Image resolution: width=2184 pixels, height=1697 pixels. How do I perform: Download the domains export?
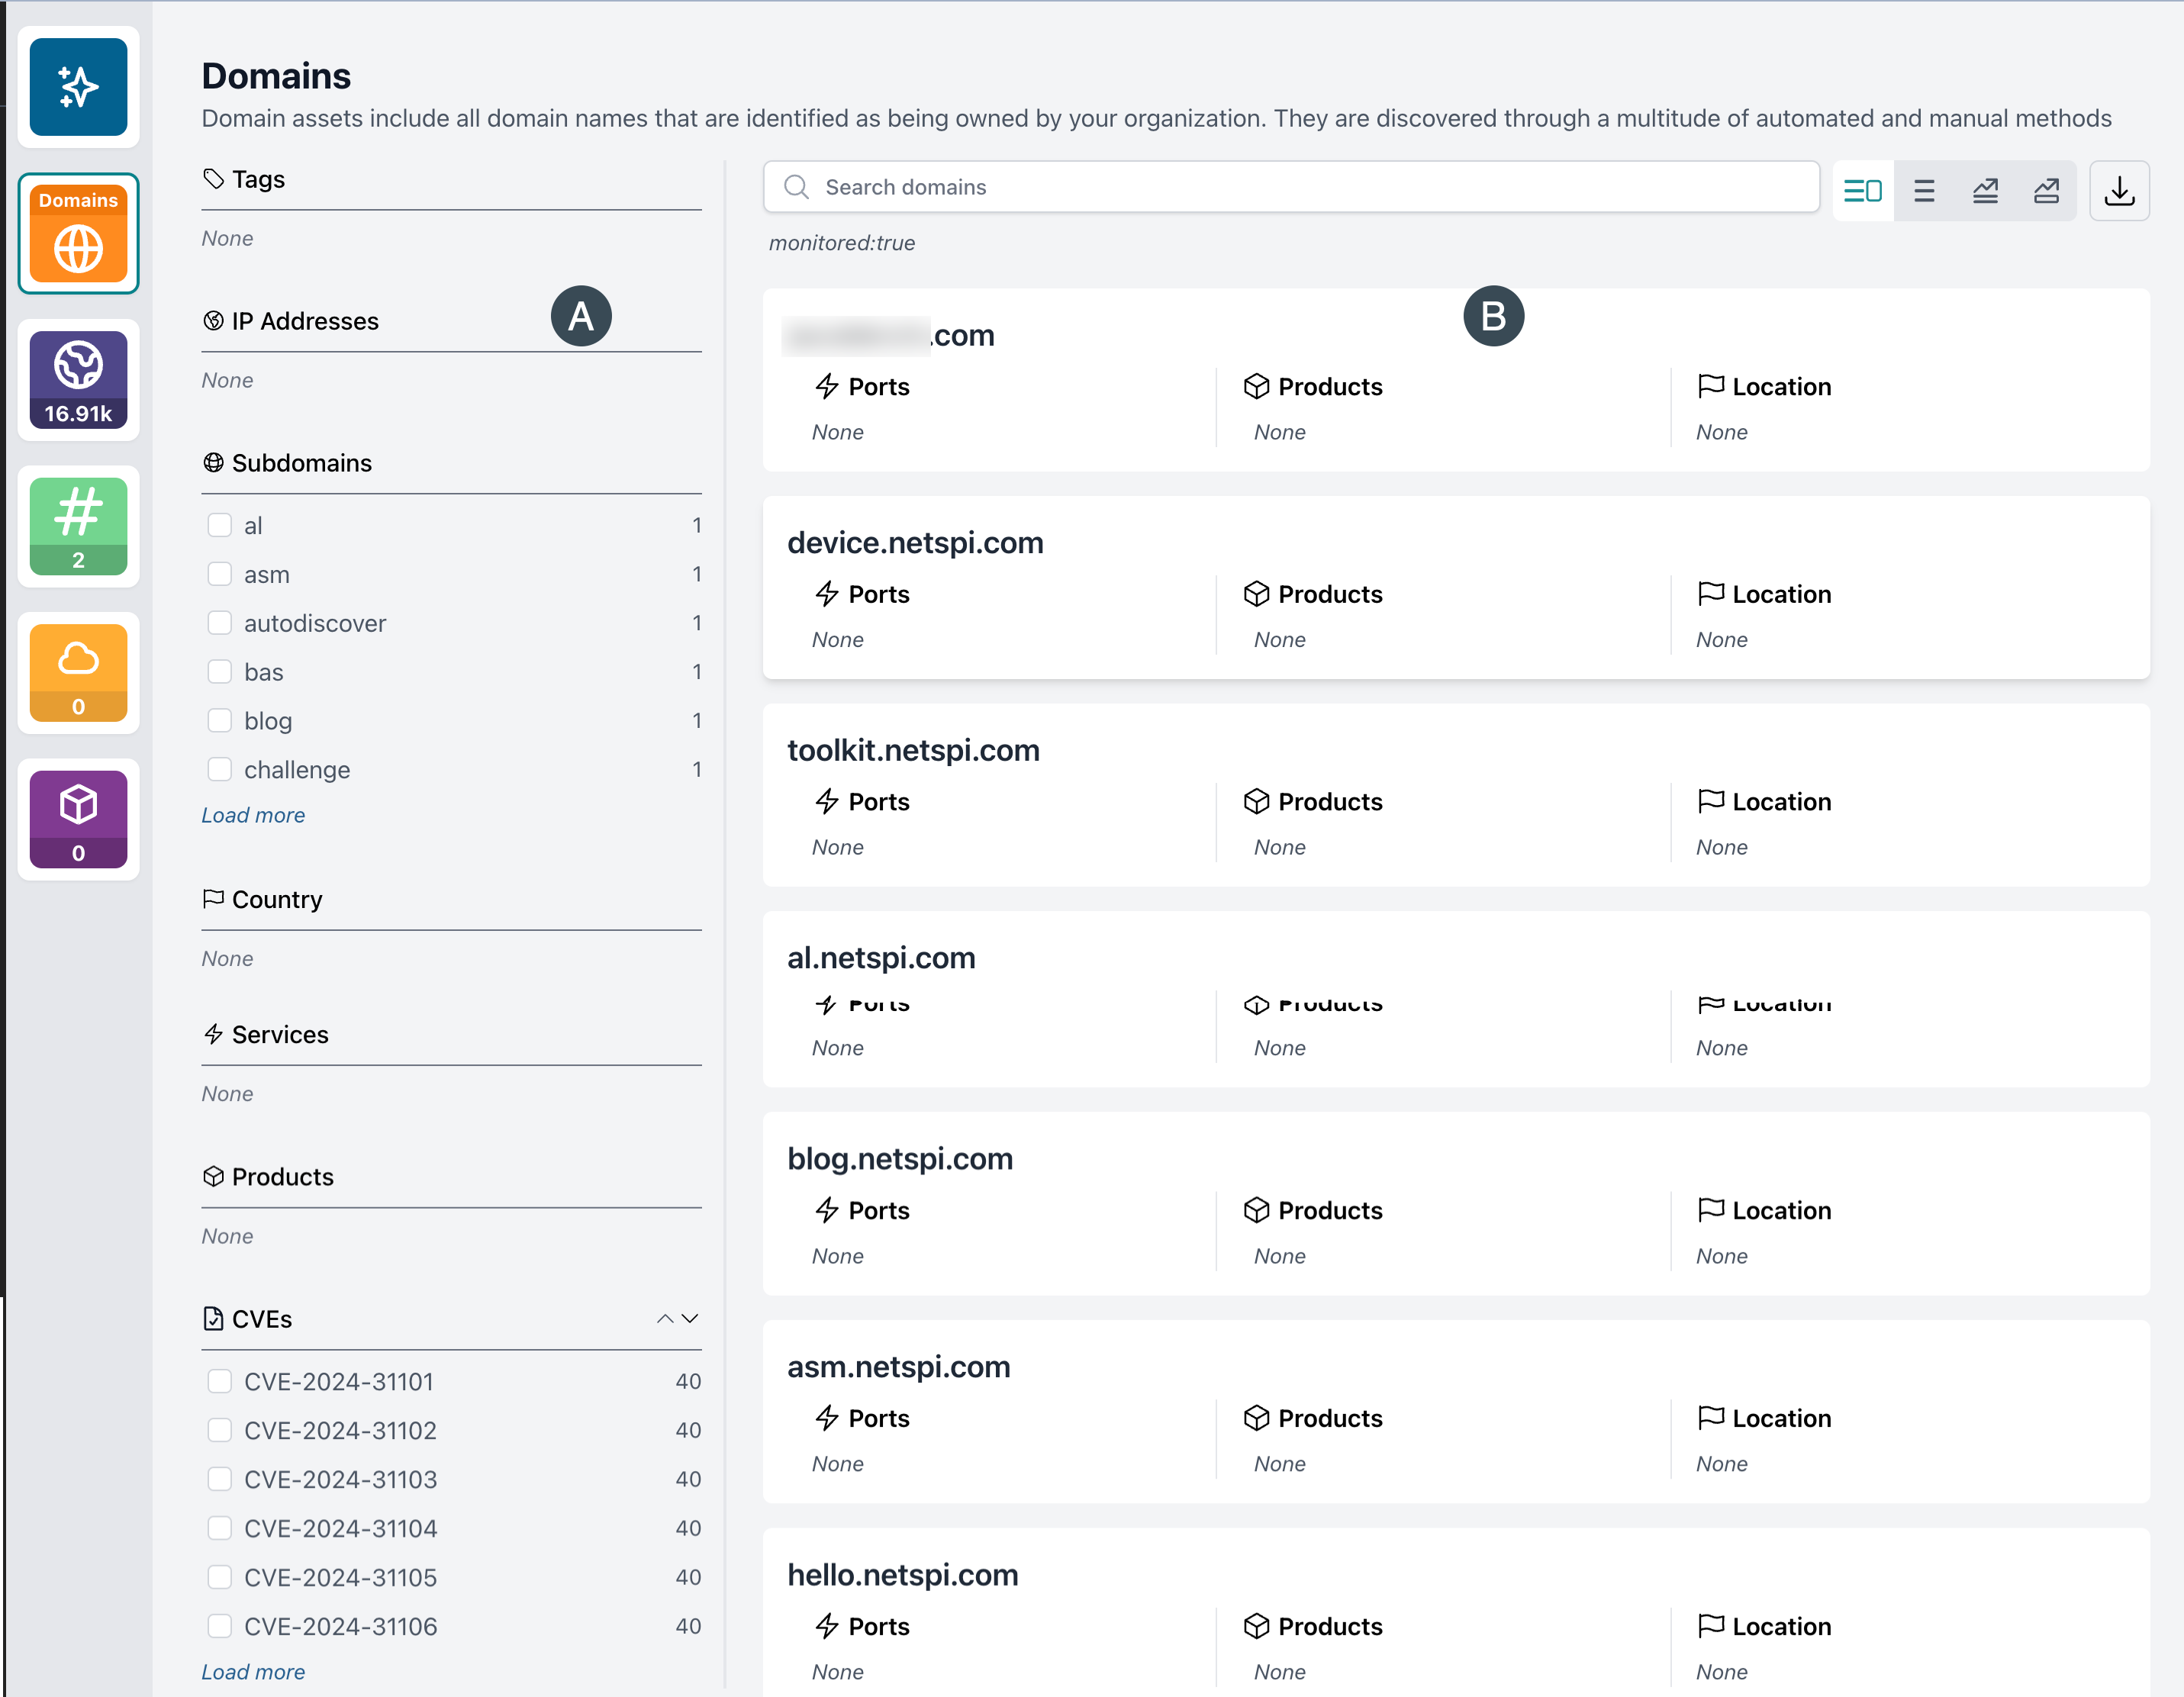pyautogui.click(x=2119, y=190)
